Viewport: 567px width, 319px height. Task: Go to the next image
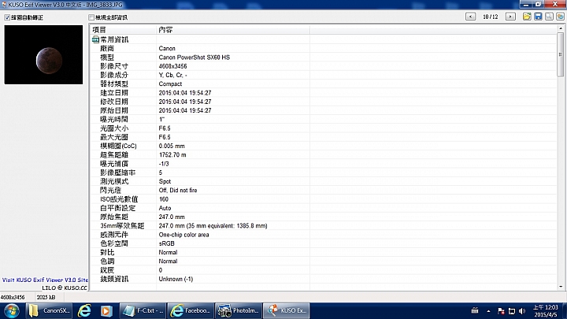coord(510,17)
